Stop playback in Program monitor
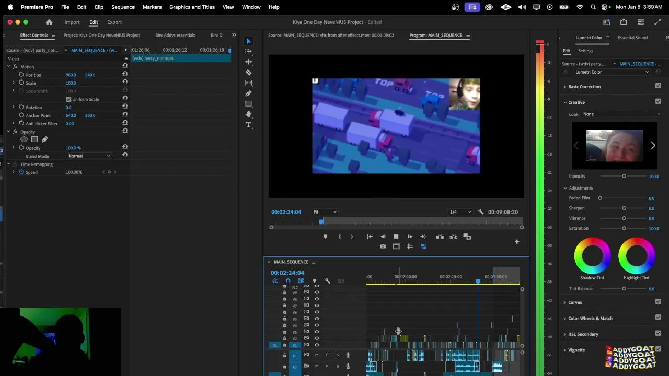This screenshot has height=376, width=669. tap(396, 237)
